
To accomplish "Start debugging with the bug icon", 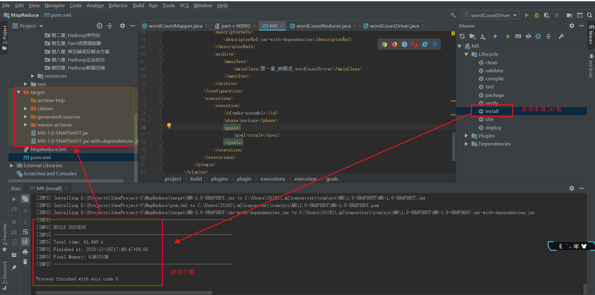I will point(537,15).
